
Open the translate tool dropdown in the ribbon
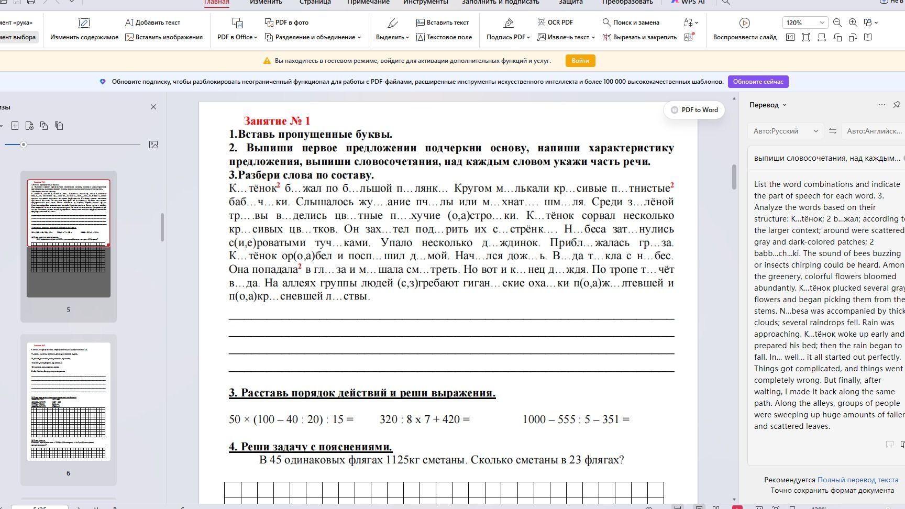click(x=691, y=23)
